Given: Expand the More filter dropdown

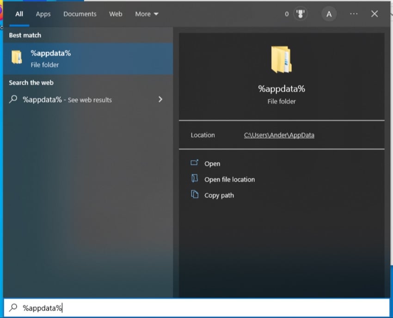Looking at the screenshot, I should [147, 14].
